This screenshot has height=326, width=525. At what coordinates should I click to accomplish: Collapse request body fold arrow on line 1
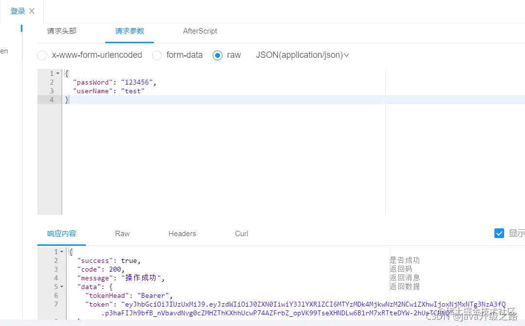58,73
